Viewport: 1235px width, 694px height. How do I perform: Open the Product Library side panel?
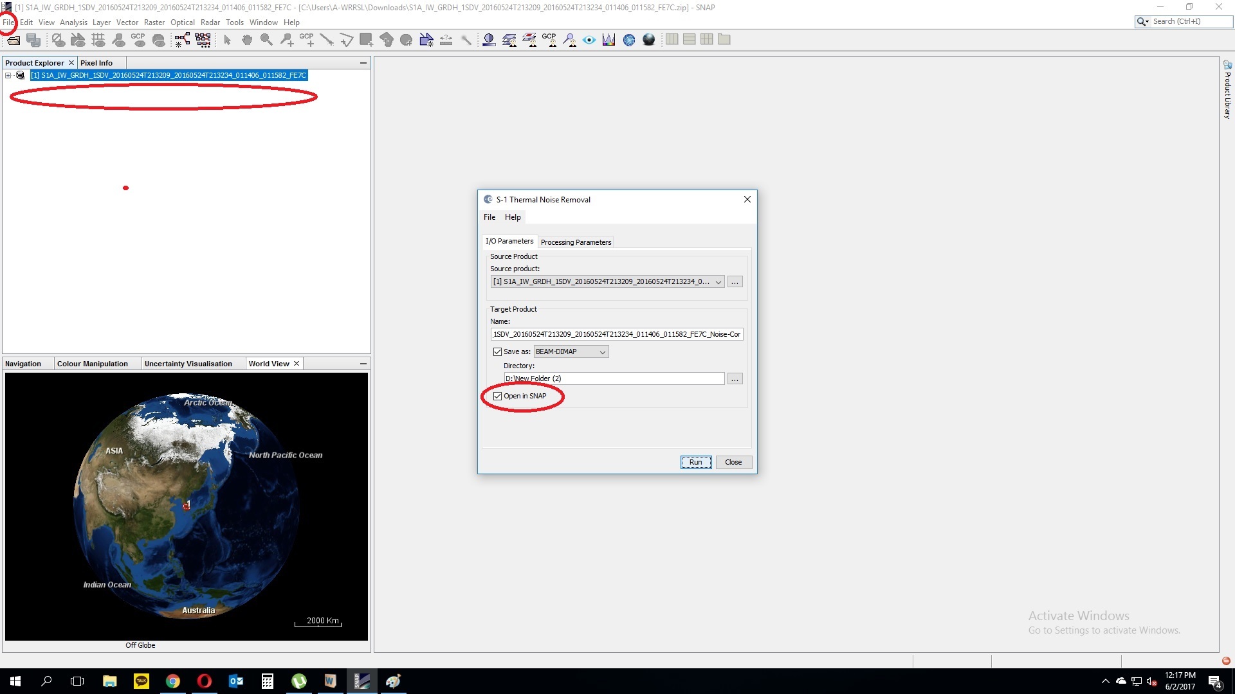point(1227,90)
